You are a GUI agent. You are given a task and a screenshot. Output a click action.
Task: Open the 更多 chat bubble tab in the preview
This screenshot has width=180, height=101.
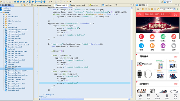click(175, 97)
